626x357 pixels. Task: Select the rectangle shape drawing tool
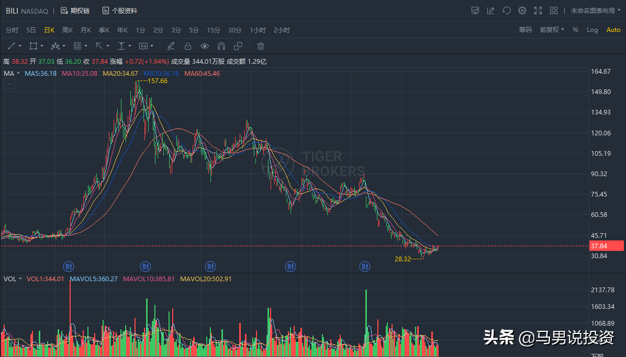pos(33,47)
